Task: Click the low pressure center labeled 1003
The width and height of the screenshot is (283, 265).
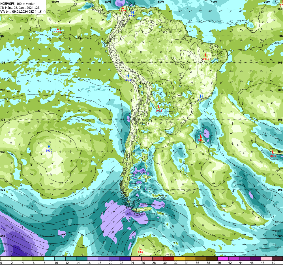Action: tap(201, 138)
